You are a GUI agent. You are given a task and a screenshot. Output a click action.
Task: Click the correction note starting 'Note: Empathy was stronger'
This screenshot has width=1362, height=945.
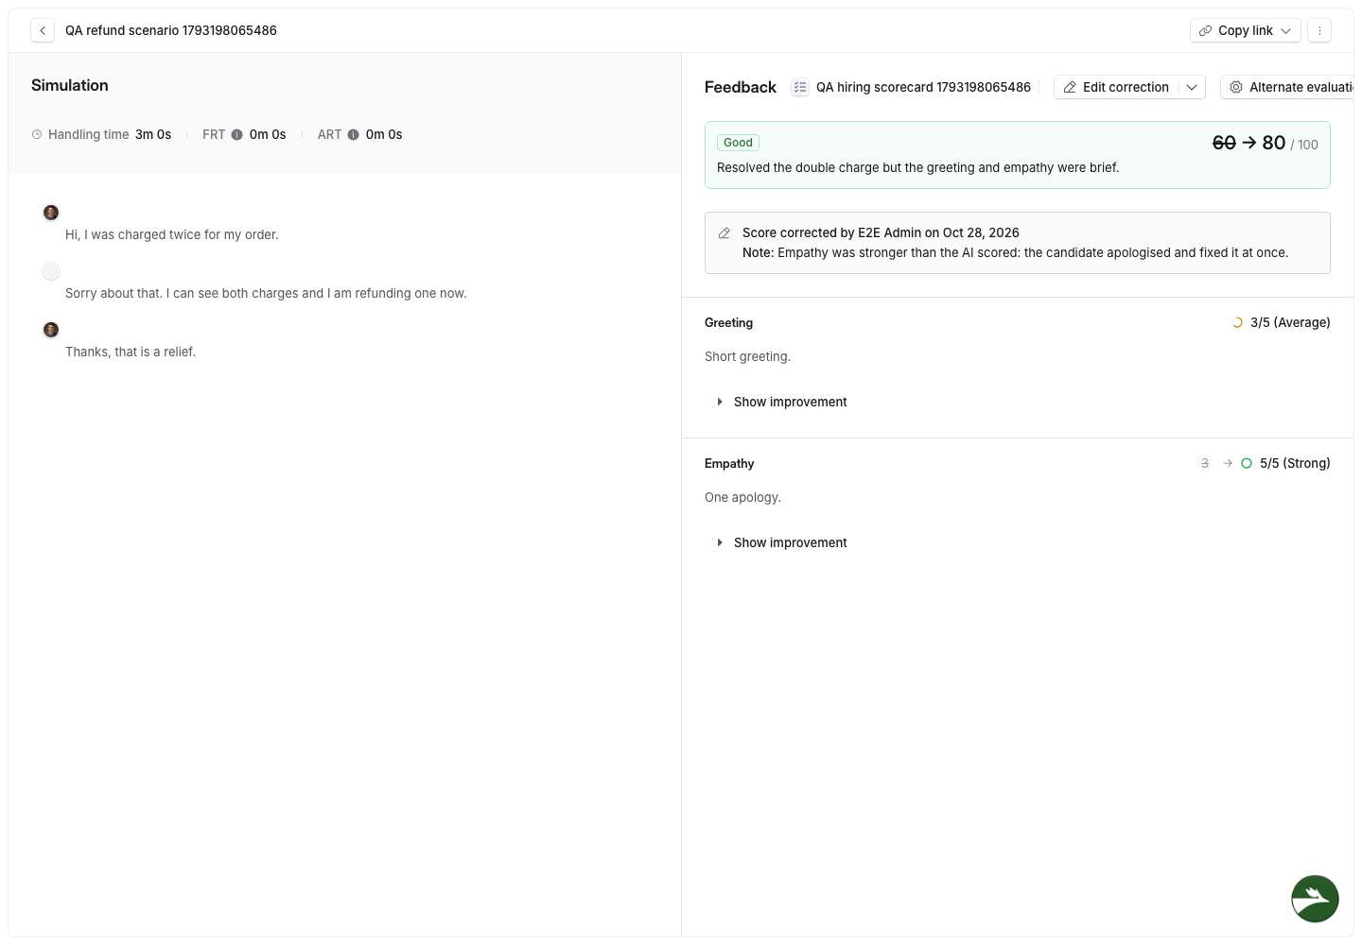click(1015, 252)
